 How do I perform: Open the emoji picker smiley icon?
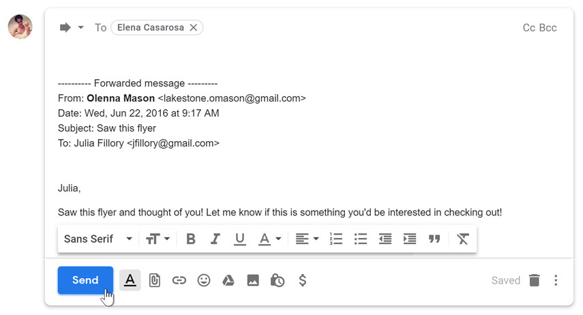coord(204,280)
